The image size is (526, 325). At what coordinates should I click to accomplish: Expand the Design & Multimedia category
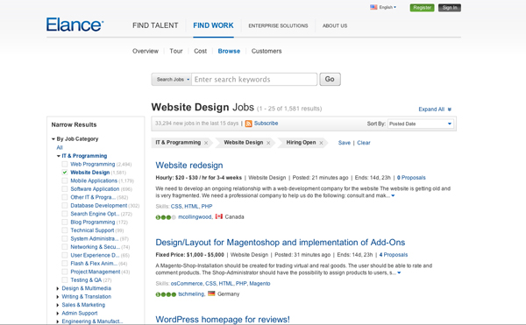click(58, 288)
